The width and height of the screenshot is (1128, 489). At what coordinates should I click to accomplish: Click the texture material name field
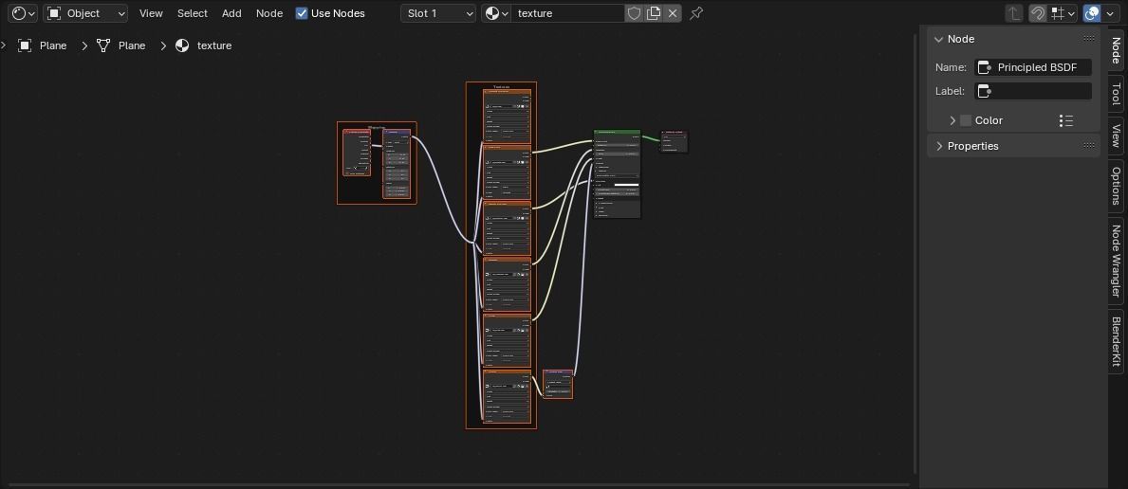pos(567,13)
